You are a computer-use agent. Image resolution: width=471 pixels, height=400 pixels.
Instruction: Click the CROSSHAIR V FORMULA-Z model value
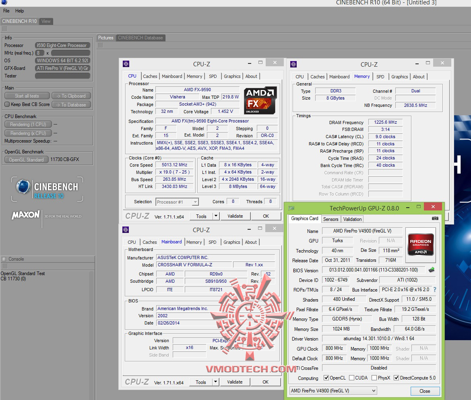point(194,265)
